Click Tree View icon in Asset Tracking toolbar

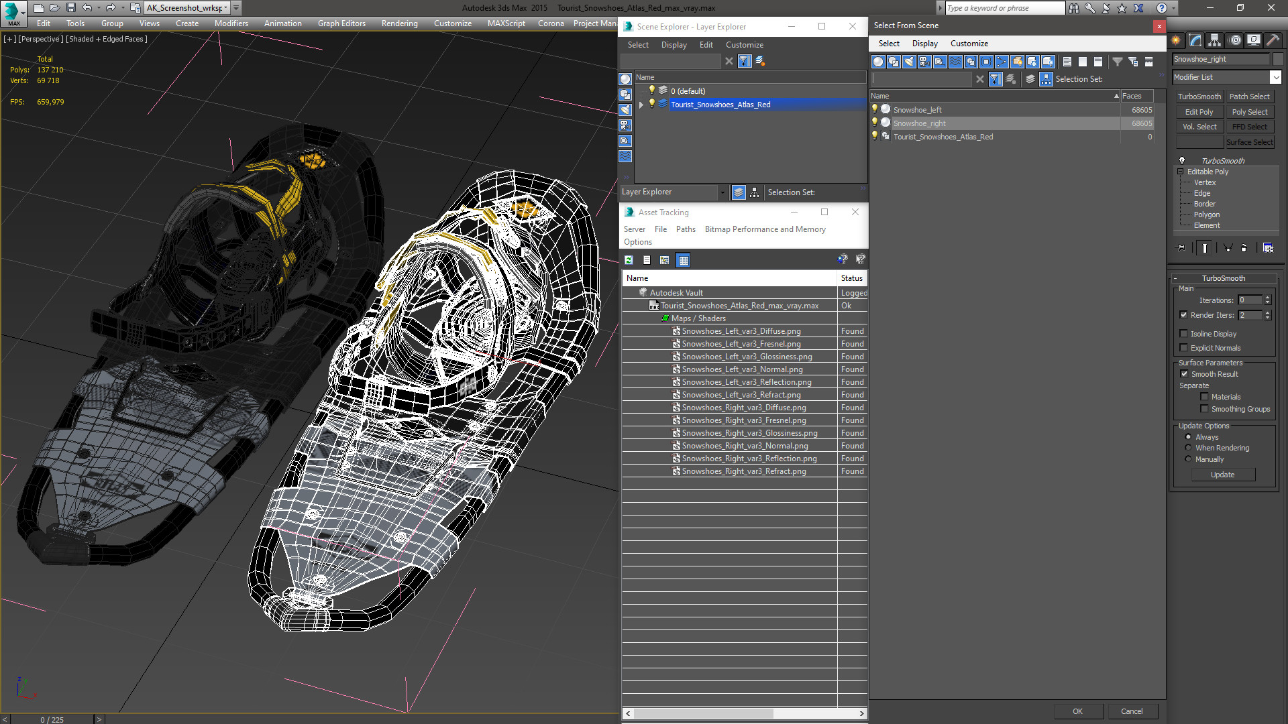point(664,260)
